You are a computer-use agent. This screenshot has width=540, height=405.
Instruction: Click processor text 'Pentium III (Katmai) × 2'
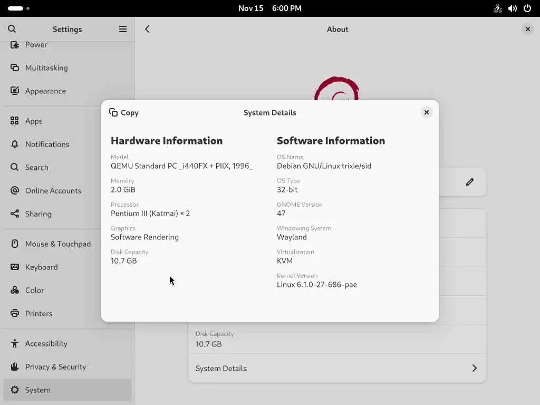point(150,213)
